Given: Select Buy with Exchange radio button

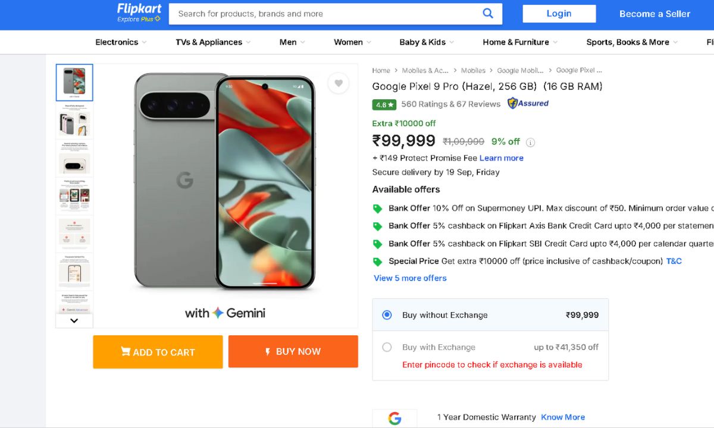Looking at the screenshot, I should (387, 347).
